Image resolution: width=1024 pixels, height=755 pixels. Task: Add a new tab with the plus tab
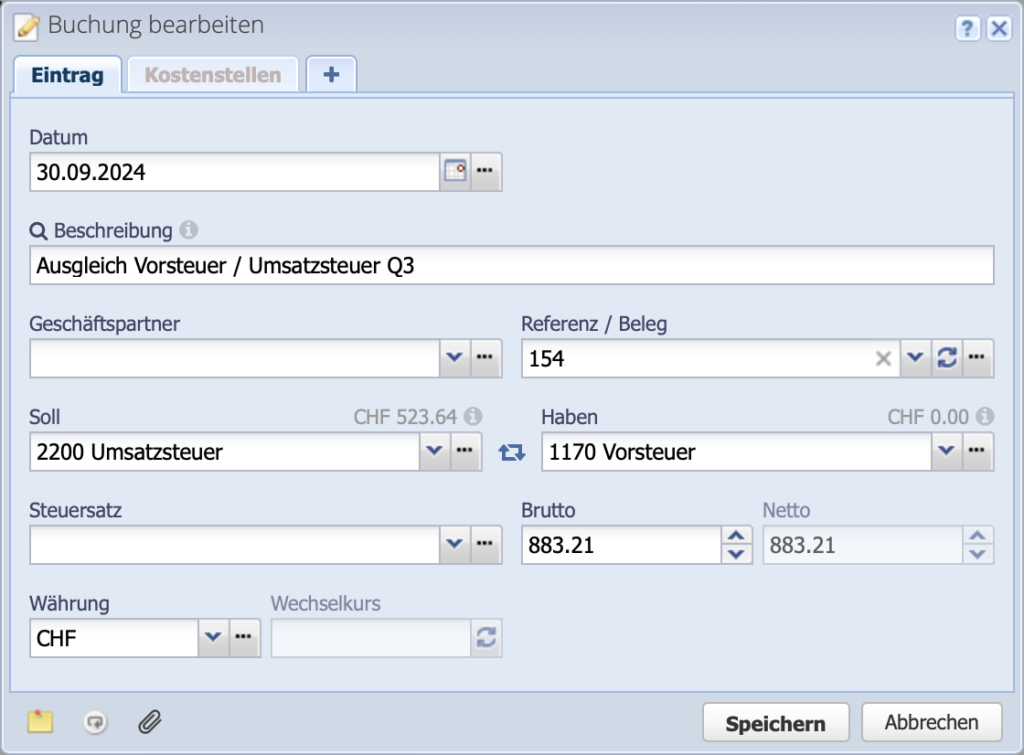[x=331, y=74]
